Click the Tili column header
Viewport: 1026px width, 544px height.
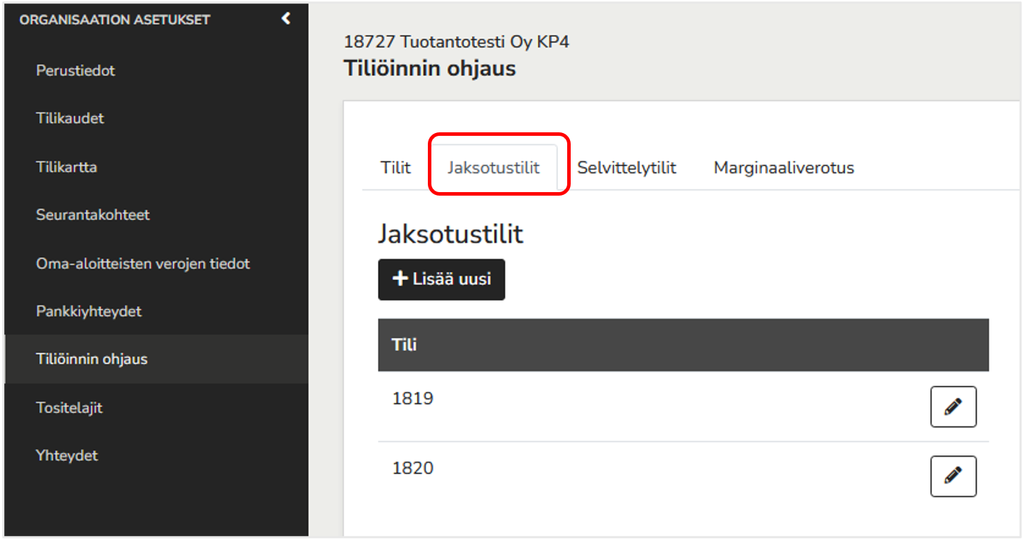(405, 345)
